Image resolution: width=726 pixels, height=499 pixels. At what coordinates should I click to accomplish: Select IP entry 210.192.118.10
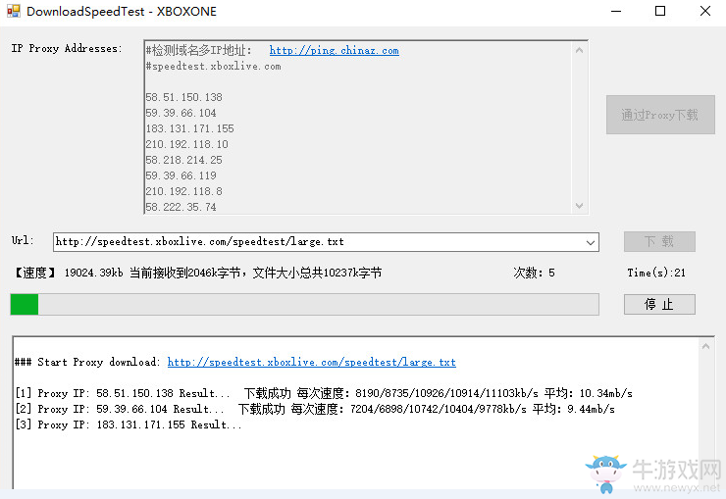[x=187, y=144]
